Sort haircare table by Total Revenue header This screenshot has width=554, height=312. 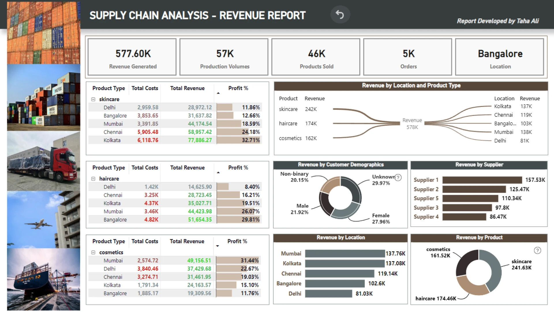pyautogui.click(x=187, y=168)
